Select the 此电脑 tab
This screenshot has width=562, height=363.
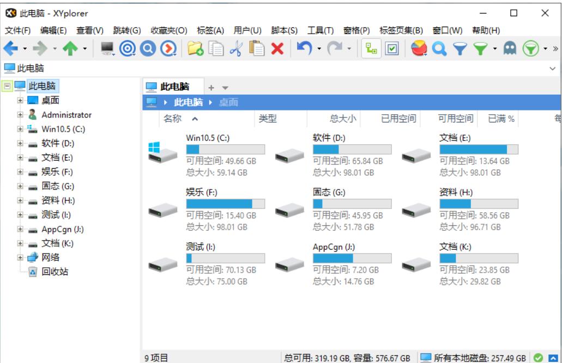click(x=173, y=87)
